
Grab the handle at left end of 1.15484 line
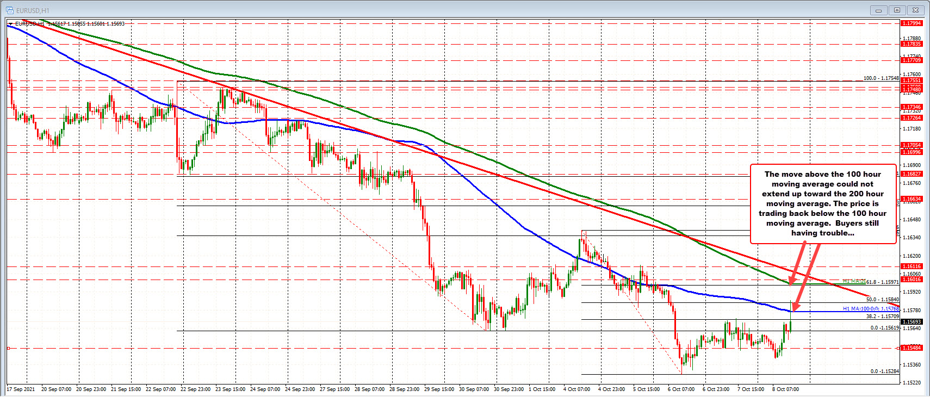click(8, 348)
